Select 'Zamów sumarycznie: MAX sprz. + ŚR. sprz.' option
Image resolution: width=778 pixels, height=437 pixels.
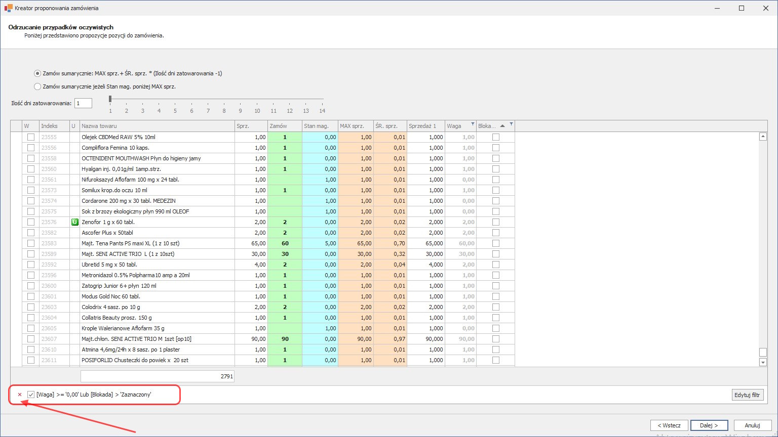[x=37, y=73]
